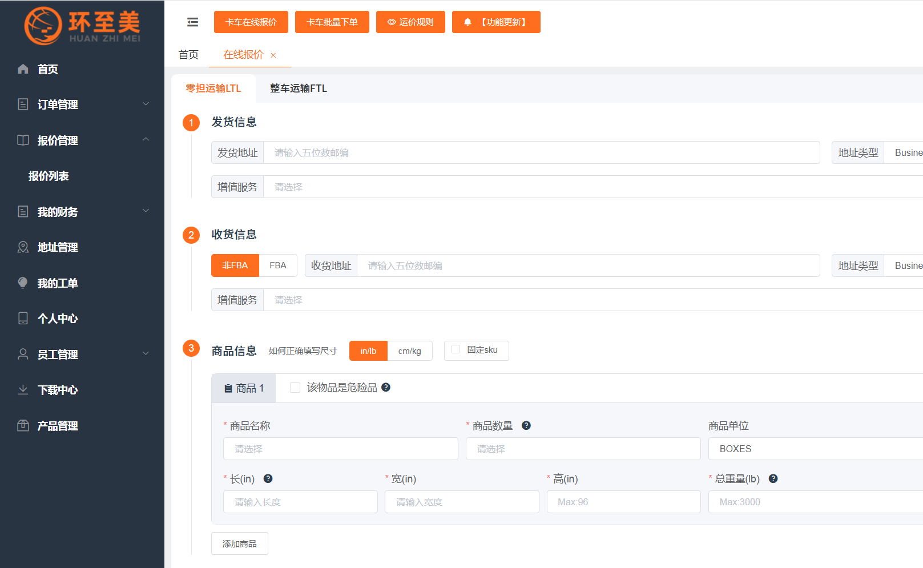This screenshot has height=568, width=923.
Task: Switch to the 零担运输LTL tab
Action: pos(213,88)
